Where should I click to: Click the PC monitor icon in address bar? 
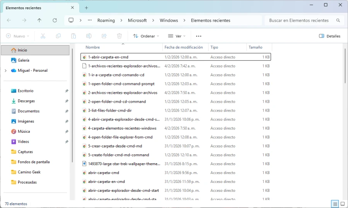tap(71, 20)
